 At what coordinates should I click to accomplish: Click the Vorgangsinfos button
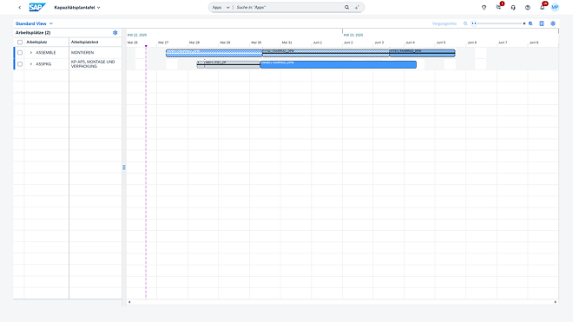(x=445, y=23)
